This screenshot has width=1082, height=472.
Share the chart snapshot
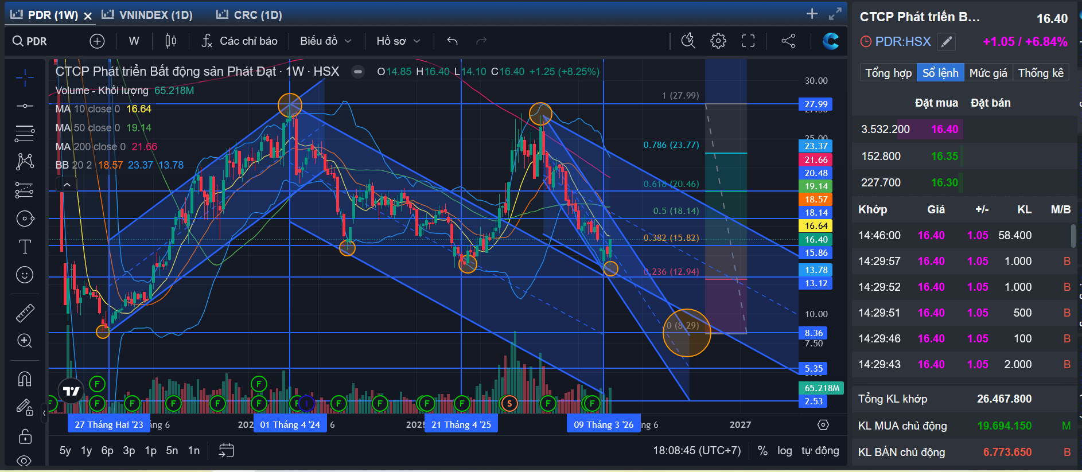coord(788,41)
